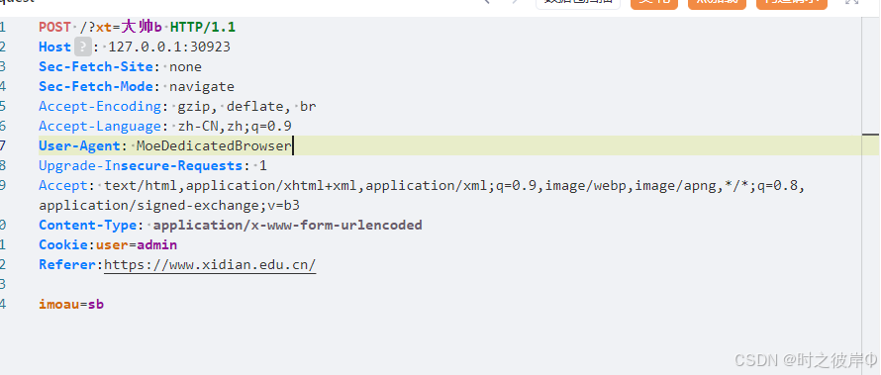Click the Host value 127.0.0.1:30923
This screenshot has height=375, width=881.
point(169,47)
